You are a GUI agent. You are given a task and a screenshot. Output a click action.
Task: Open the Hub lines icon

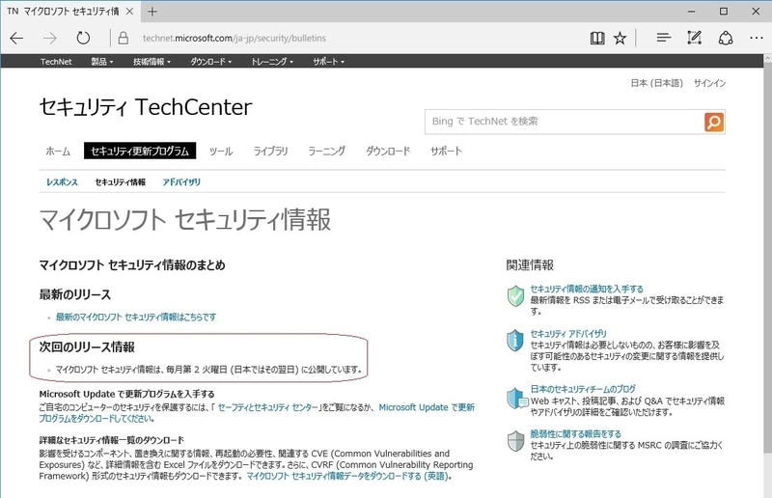coord(663,38)
